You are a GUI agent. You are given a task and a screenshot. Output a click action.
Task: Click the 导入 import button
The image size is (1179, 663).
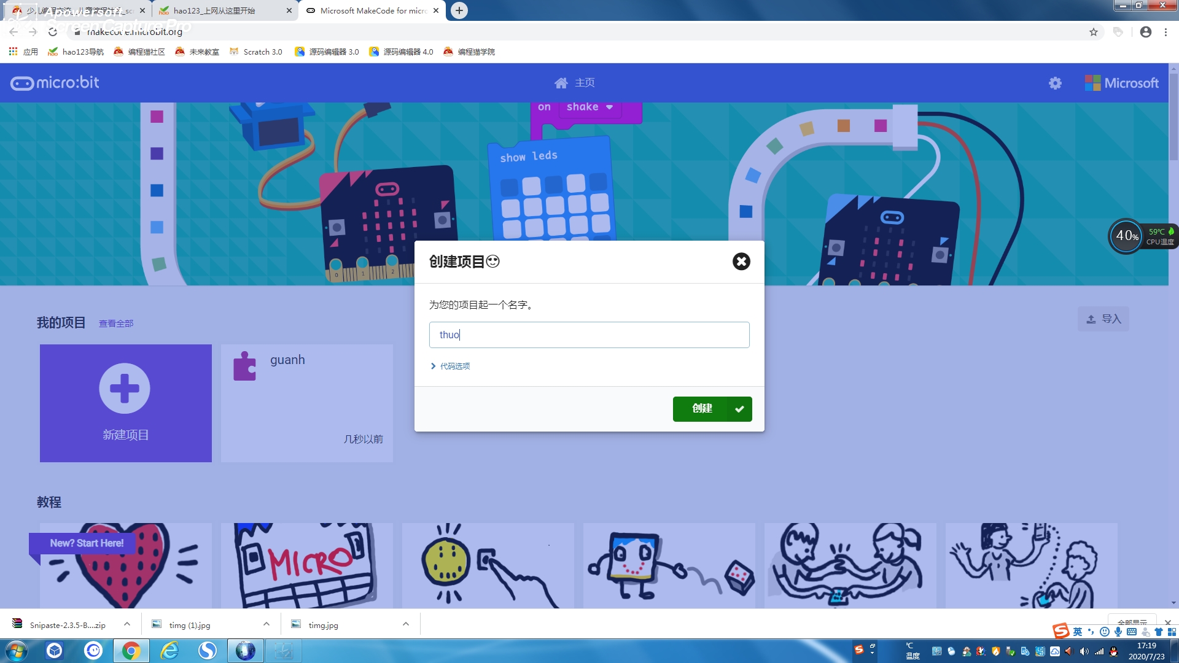tap(1103, 319)
